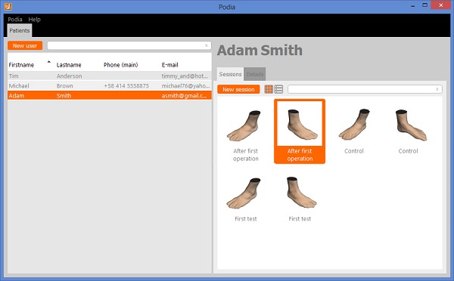This screenshot has height=281, width=454.
Task: Clear the patient search field
Action: click(x=206, y=45)
